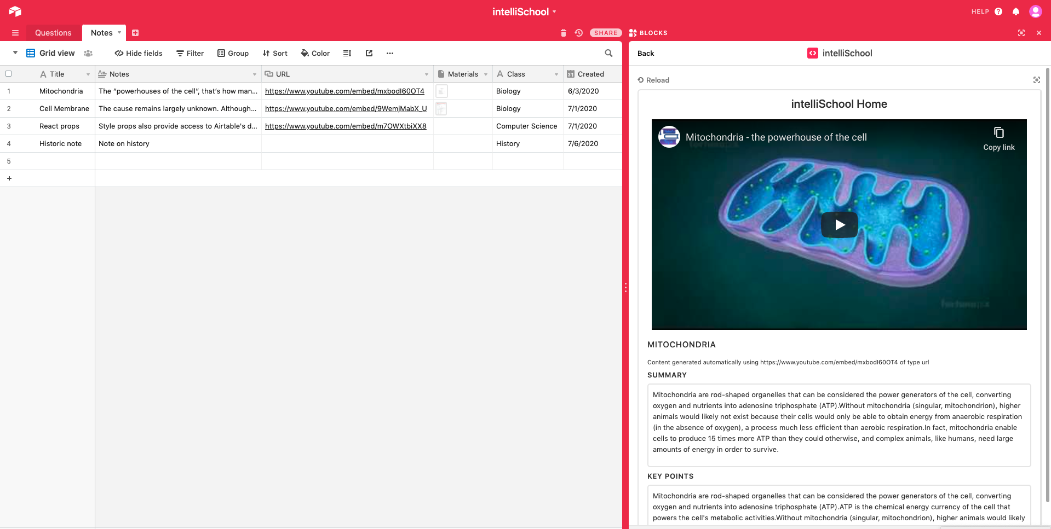The image size is (1051, 529).
Task: Switch to the Questions tab
Action: point(53,33)
